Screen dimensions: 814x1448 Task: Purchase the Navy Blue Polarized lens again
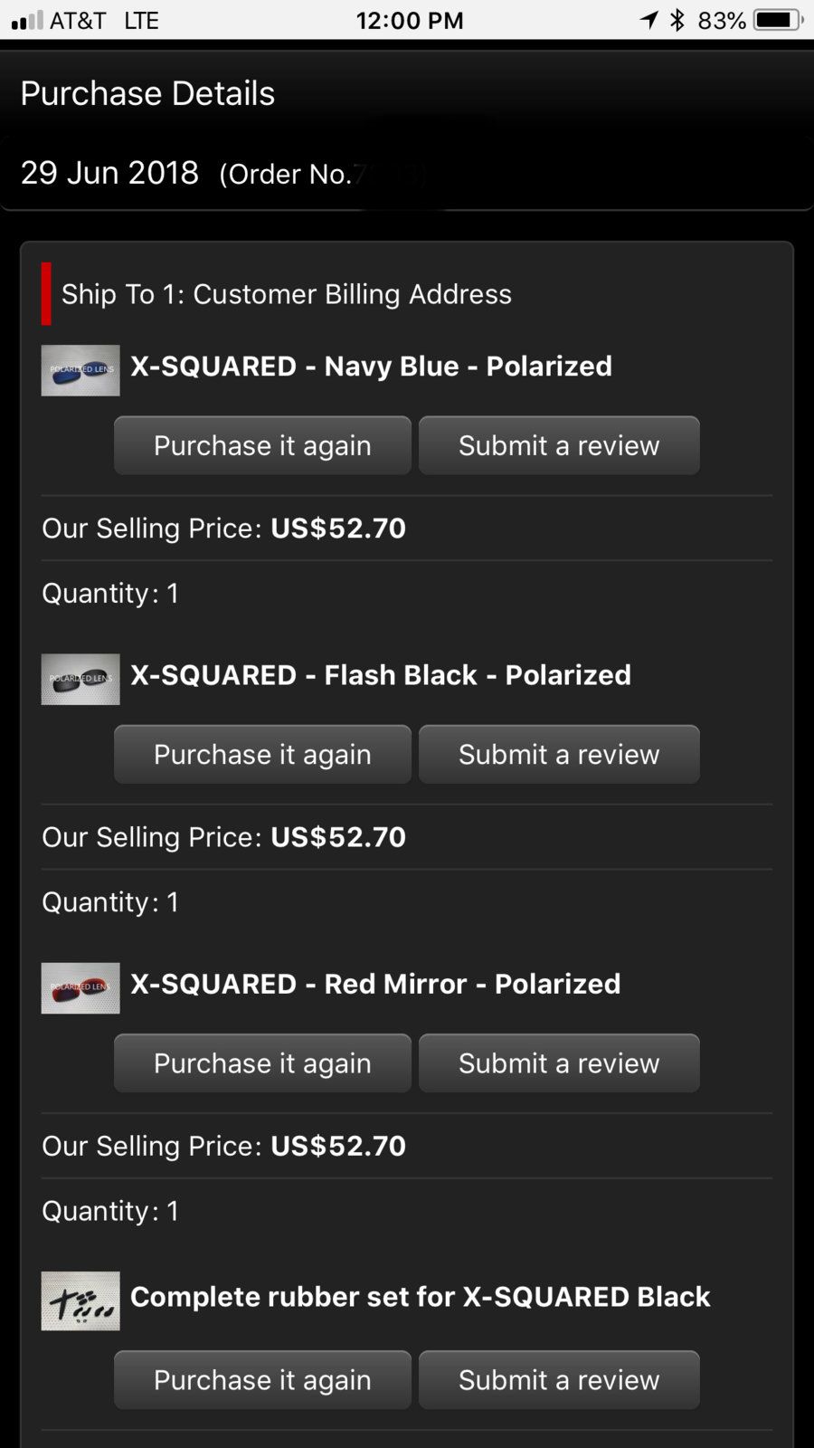[262, 445]
